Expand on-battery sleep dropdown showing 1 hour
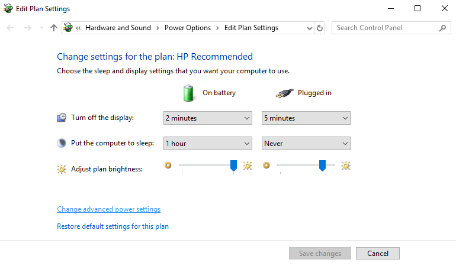This screenshot has width=456, height=266. 208,144
